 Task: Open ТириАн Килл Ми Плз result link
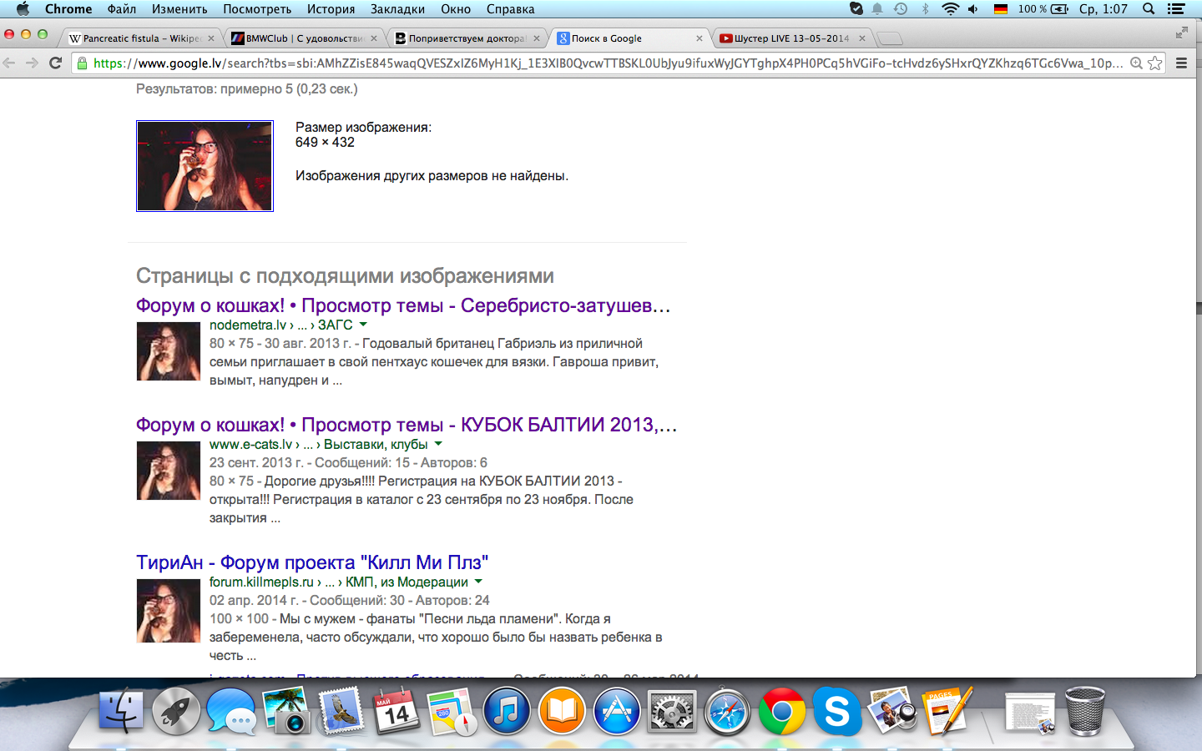(x=312, y=562)
